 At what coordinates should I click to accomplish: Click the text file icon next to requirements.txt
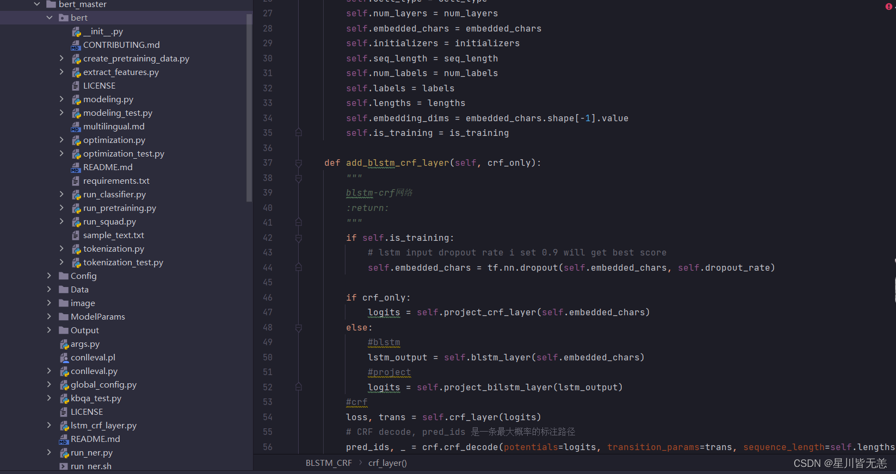(x=76, y=181)
